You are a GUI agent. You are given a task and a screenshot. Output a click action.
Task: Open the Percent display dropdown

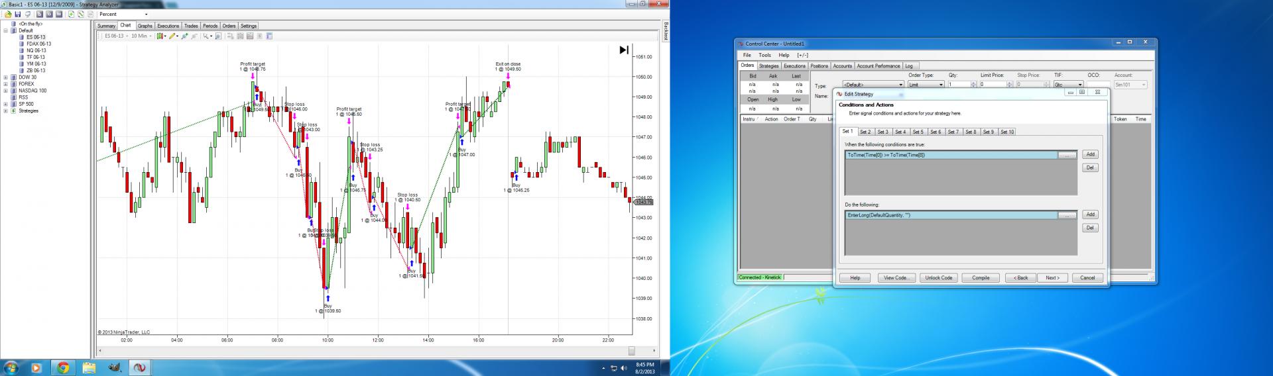[x=123, y=14]
